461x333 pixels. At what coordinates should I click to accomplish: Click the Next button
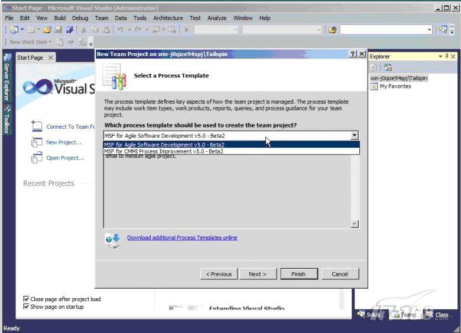point(258,274)
